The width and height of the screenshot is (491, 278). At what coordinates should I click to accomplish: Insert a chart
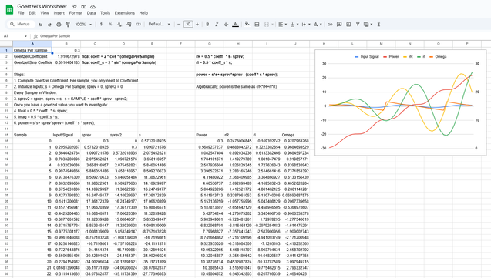point(348,25)
